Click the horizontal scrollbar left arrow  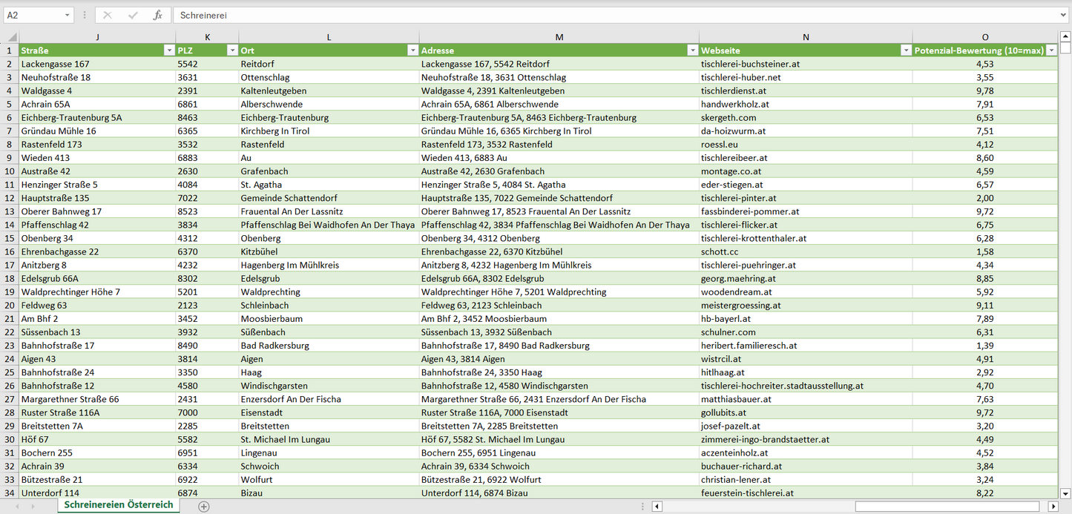657,507
